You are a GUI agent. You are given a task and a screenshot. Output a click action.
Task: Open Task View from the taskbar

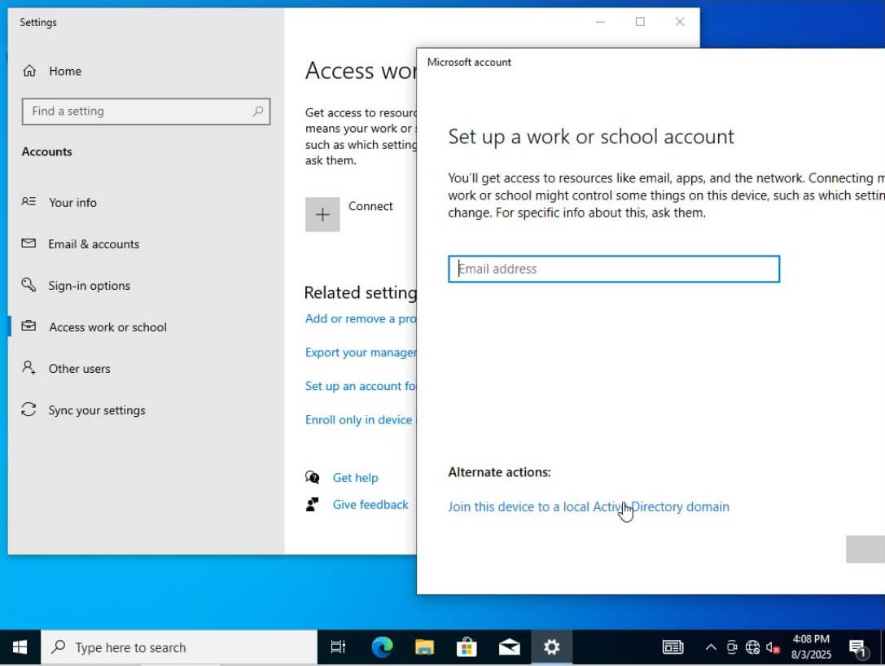click(x=338, y=647)
